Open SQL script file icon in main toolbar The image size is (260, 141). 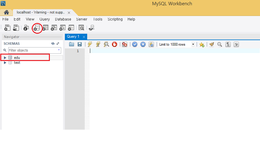16,28
